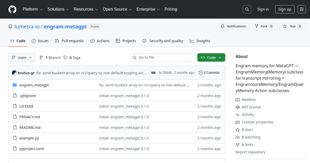The image size is (310, 163).
Task: Click the folder icon for engram_metagpt
Action: click(15, 85)
